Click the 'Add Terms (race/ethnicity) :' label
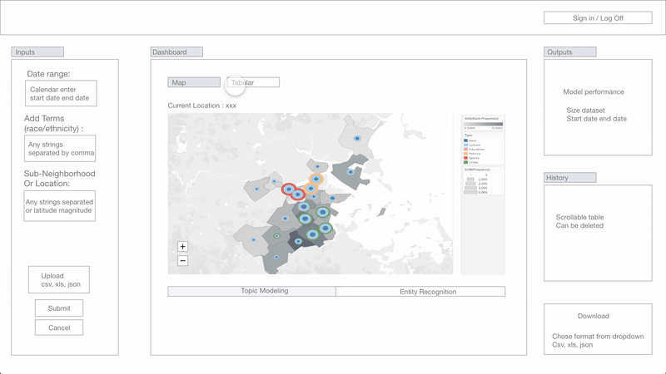 coord(53,123)
